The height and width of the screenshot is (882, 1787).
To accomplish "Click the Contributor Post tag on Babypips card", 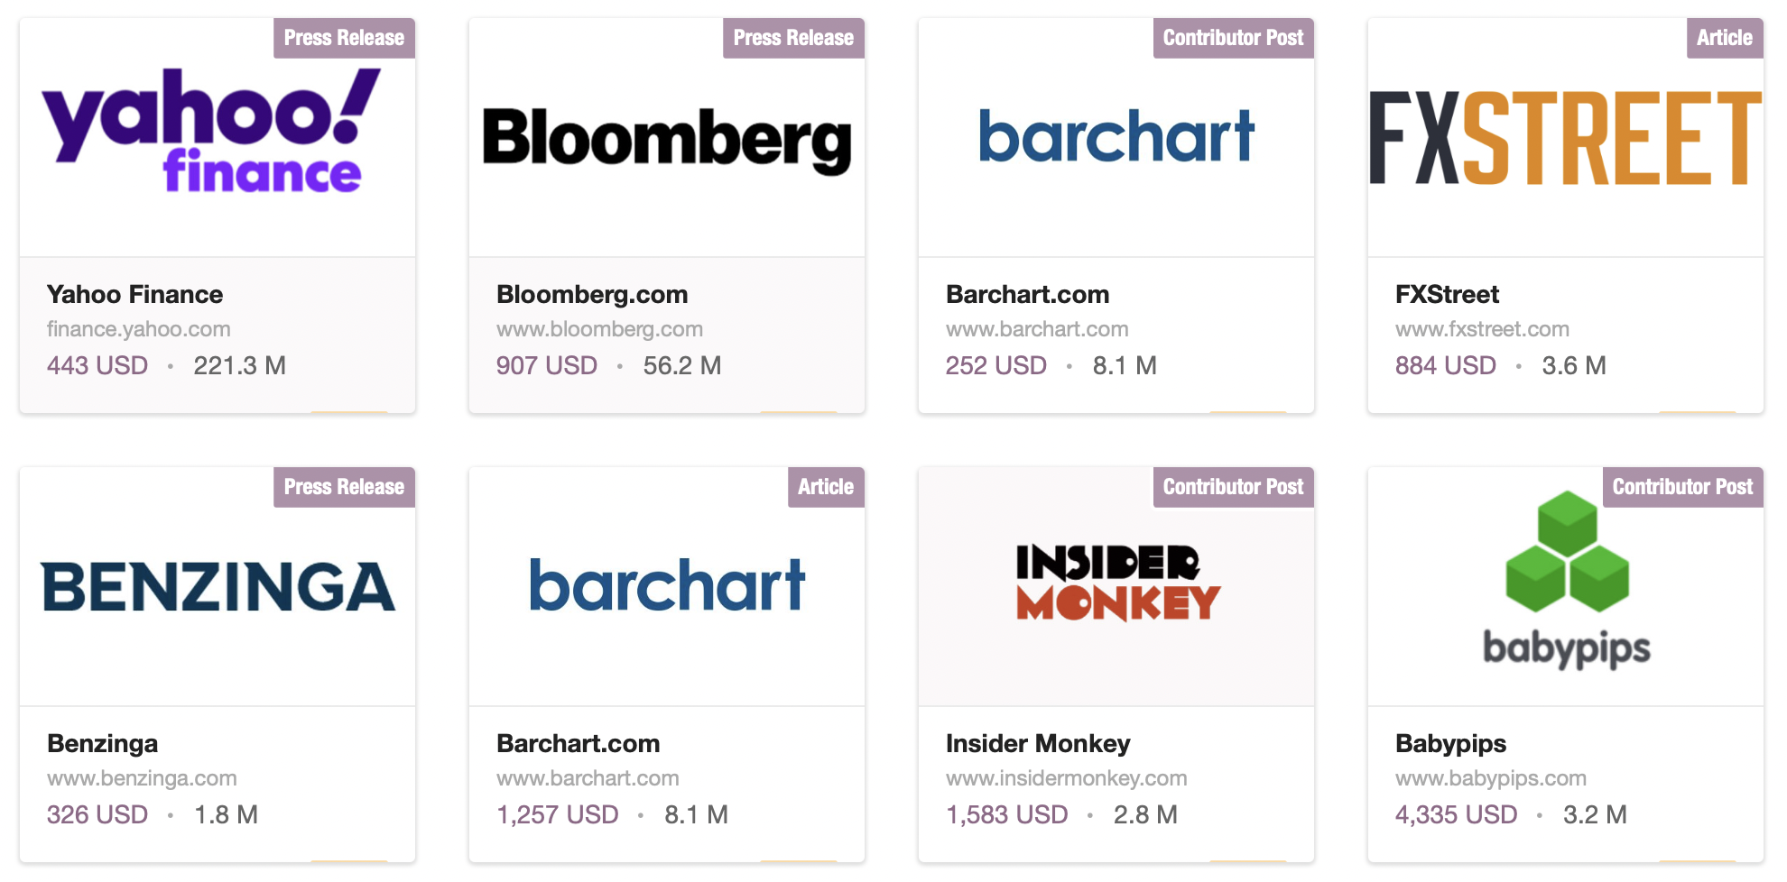I will click(1682, 487).
